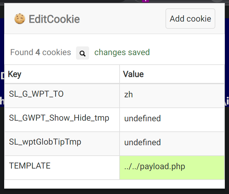
Task: Select the TEMPLATE key cell
Action: [x=62, y=168]
